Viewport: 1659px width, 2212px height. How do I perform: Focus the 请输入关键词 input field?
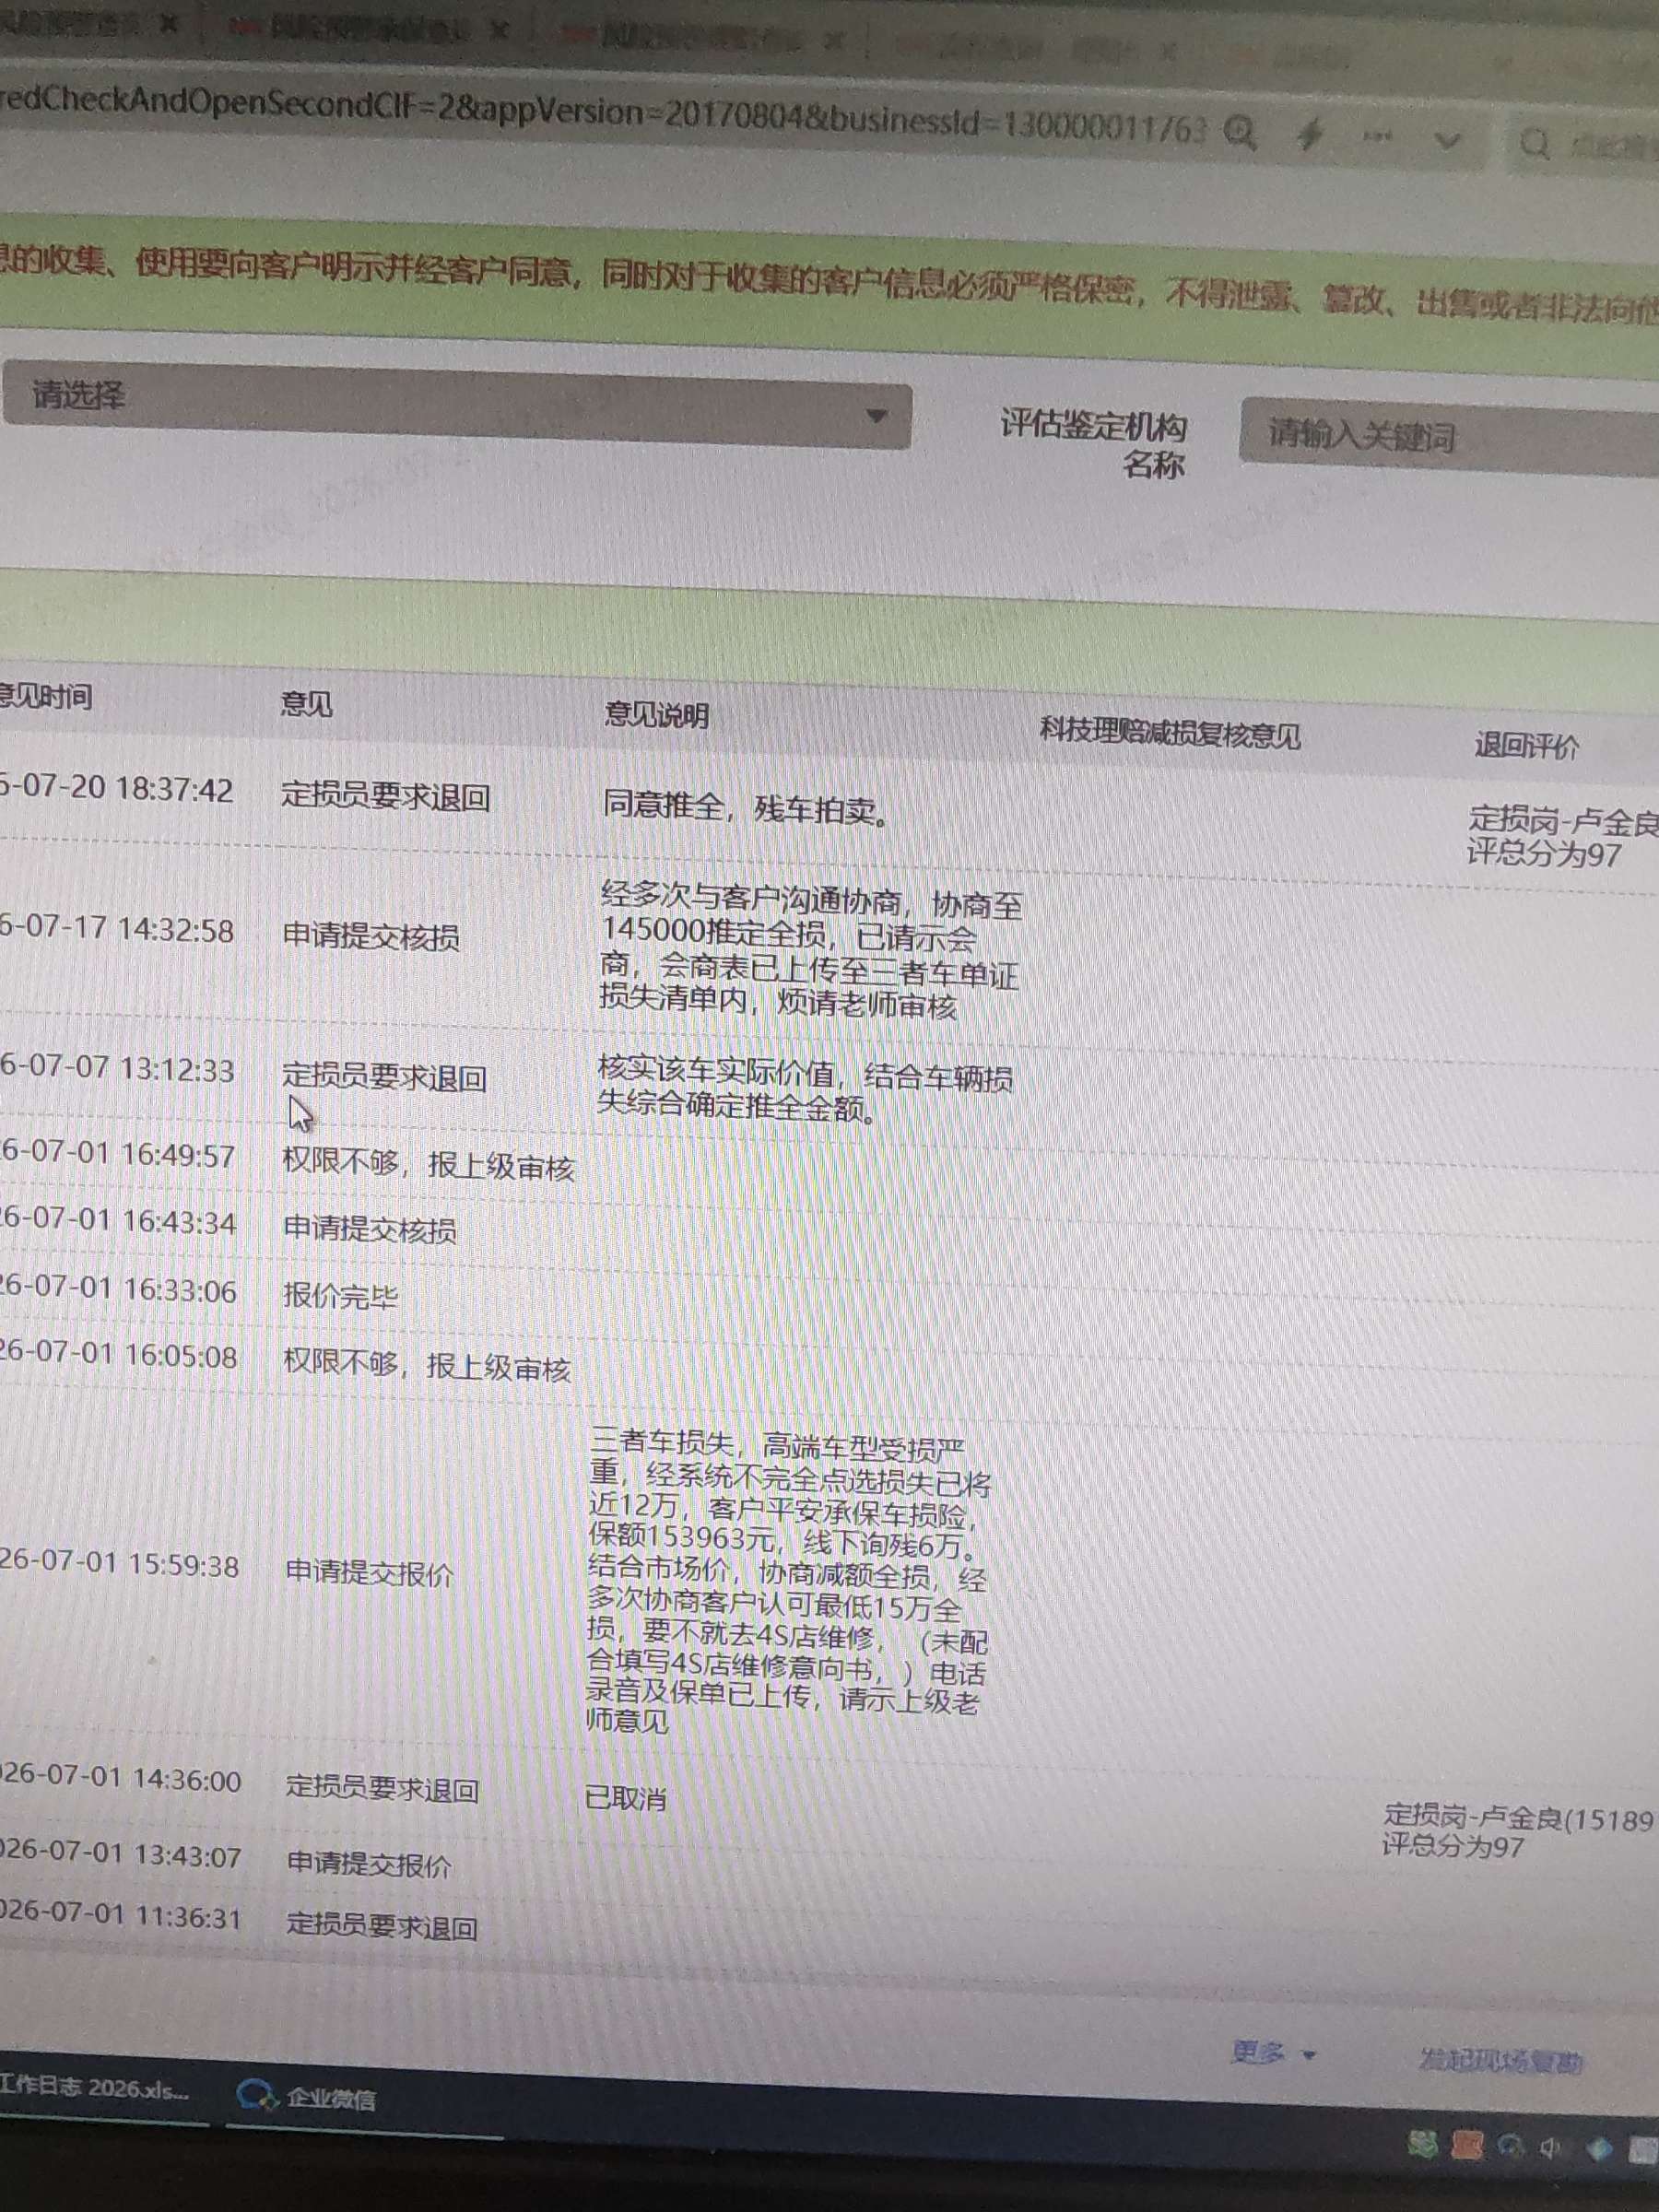(1450, 438)
